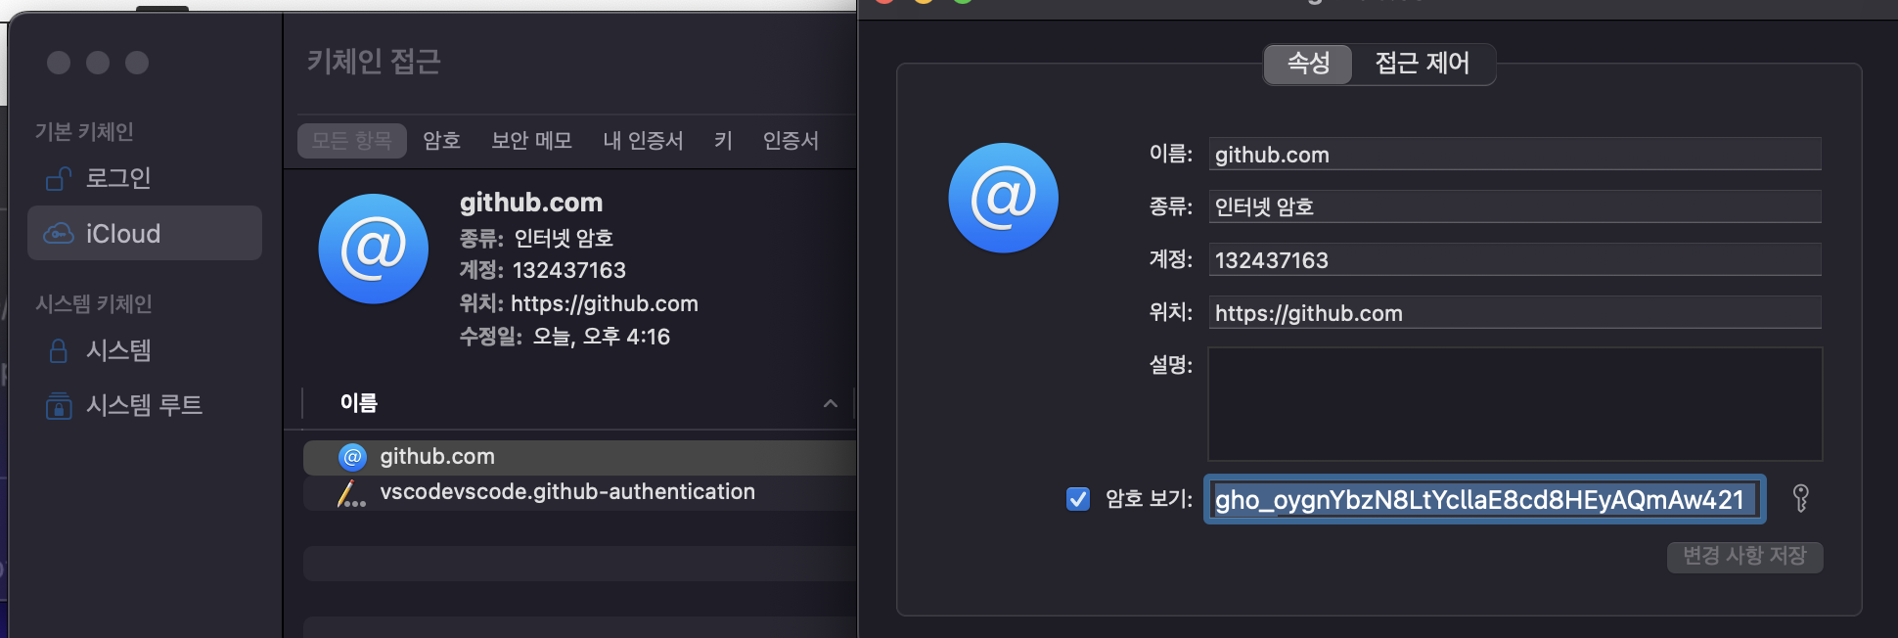Open the 접근 제어 tab in the details window
1898x638 pixels.
(1423, 64)
